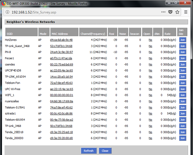The width and height of the screenshot is (193, 155).
Task: Click the MAC Address column header
Action: 64,32
